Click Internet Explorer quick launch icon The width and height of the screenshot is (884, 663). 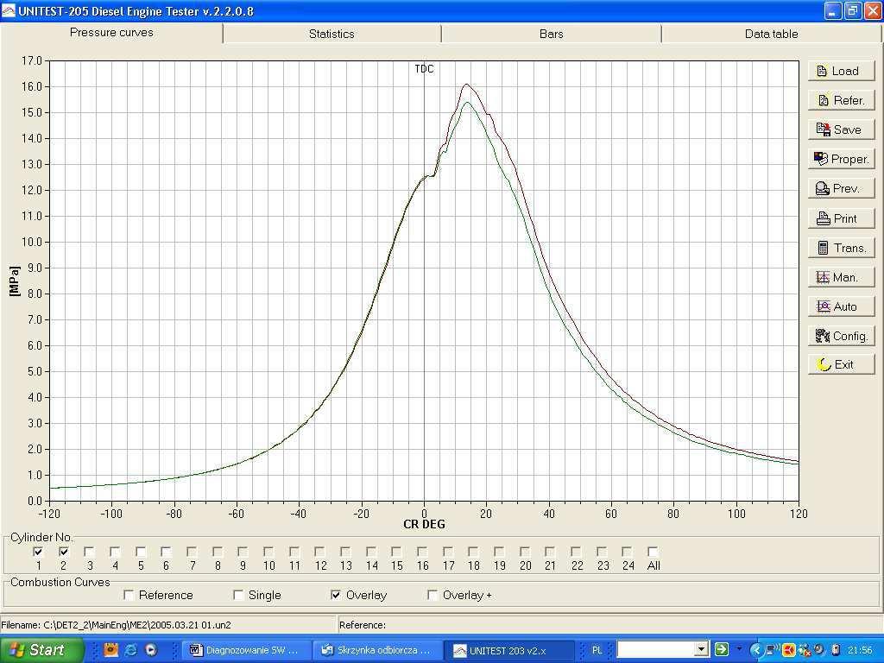131,650
